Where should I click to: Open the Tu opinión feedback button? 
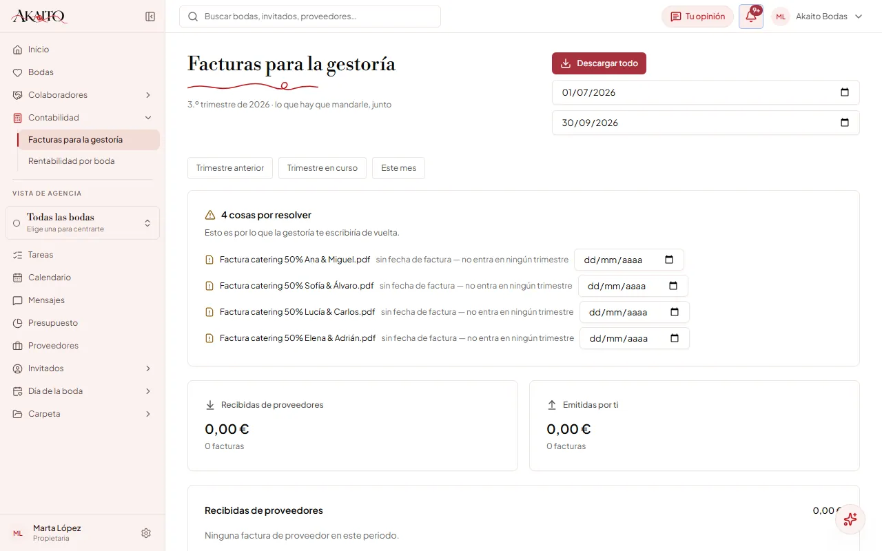697,17
